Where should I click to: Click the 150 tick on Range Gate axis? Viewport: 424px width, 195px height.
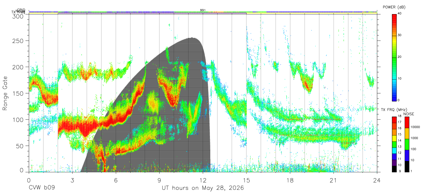point(19,93)
